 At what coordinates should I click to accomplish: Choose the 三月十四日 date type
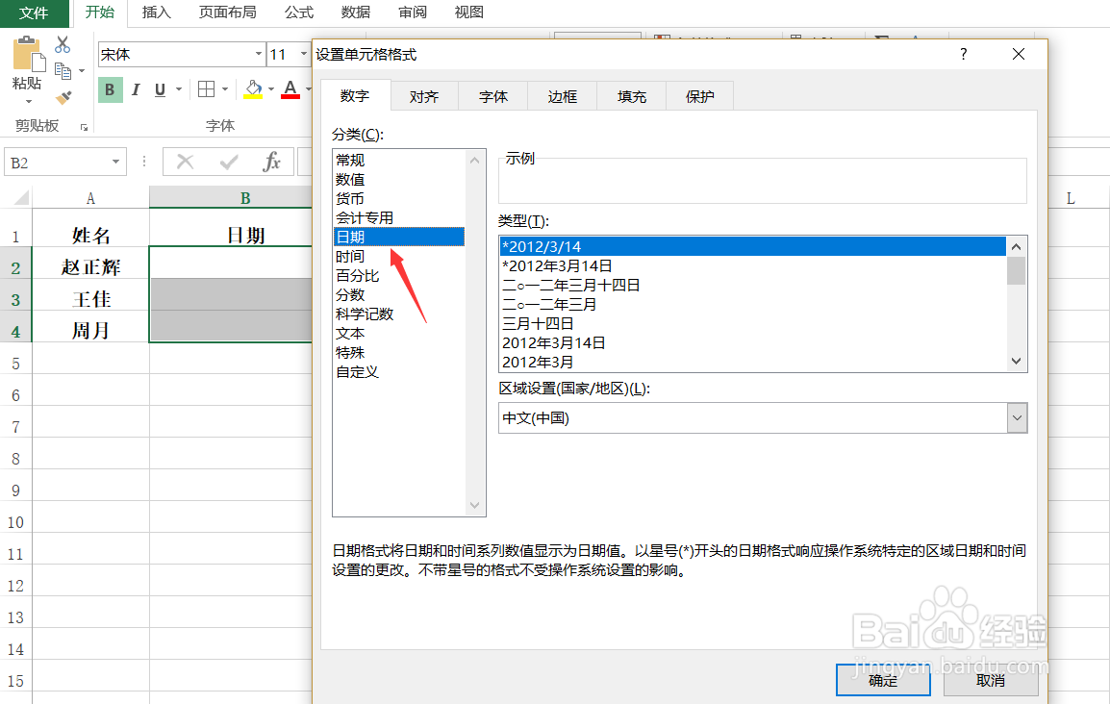753,323
